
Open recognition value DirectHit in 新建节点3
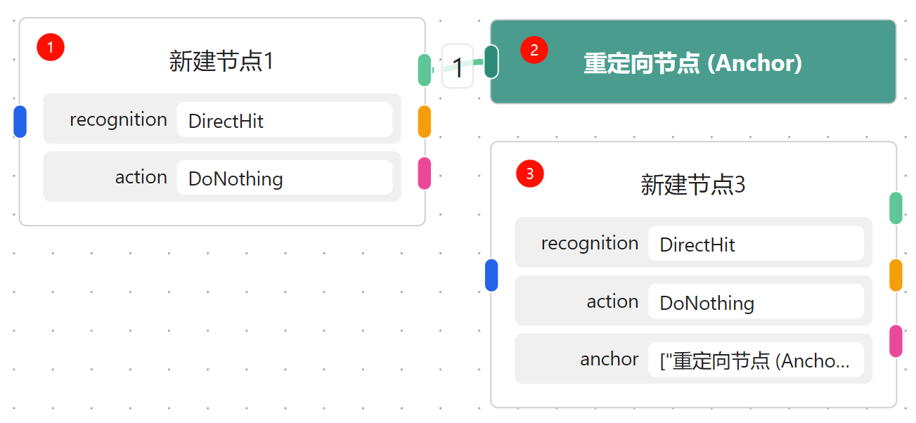[x=756, y=244]
